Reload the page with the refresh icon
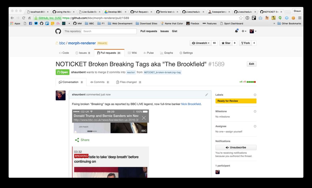Screen dimensions: 312x188 pos(24,18)
